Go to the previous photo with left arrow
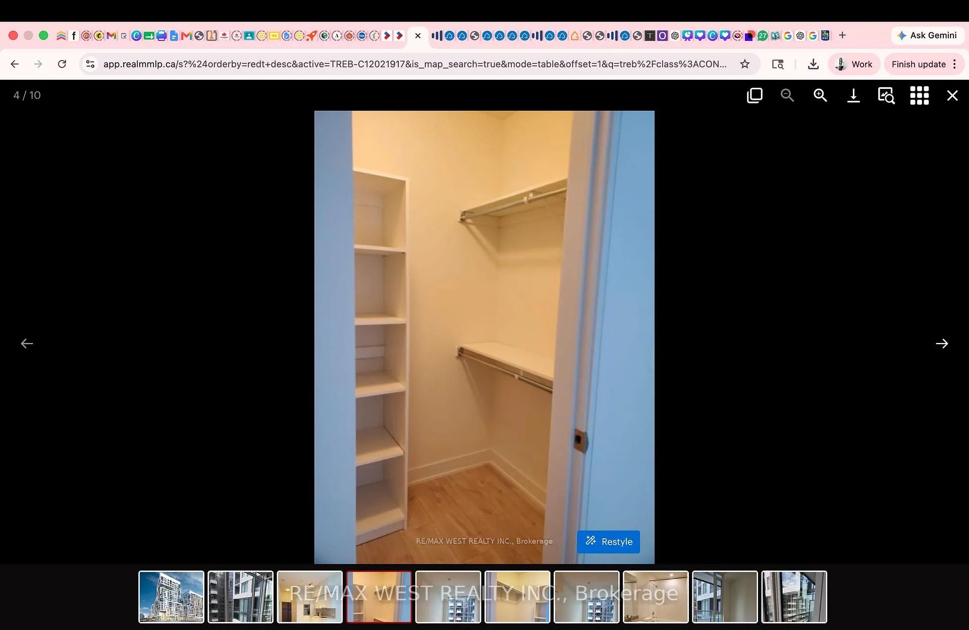The image size is (969, 630). pos(27,343)
